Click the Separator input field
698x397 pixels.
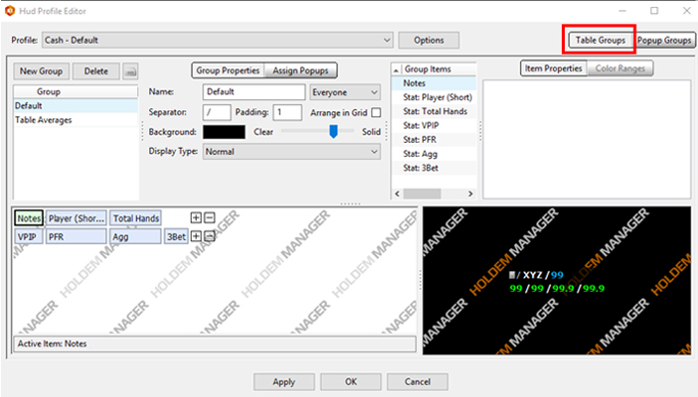pyautogui.click(x=217, y=112)
